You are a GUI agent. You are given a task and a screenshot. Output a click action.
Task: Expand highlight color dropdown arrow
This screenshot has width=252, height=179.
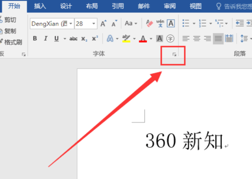(134, 39)
